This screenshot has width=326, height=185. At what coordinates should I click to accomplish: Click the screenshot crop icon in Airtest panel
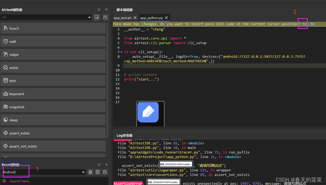coord(97,17)
